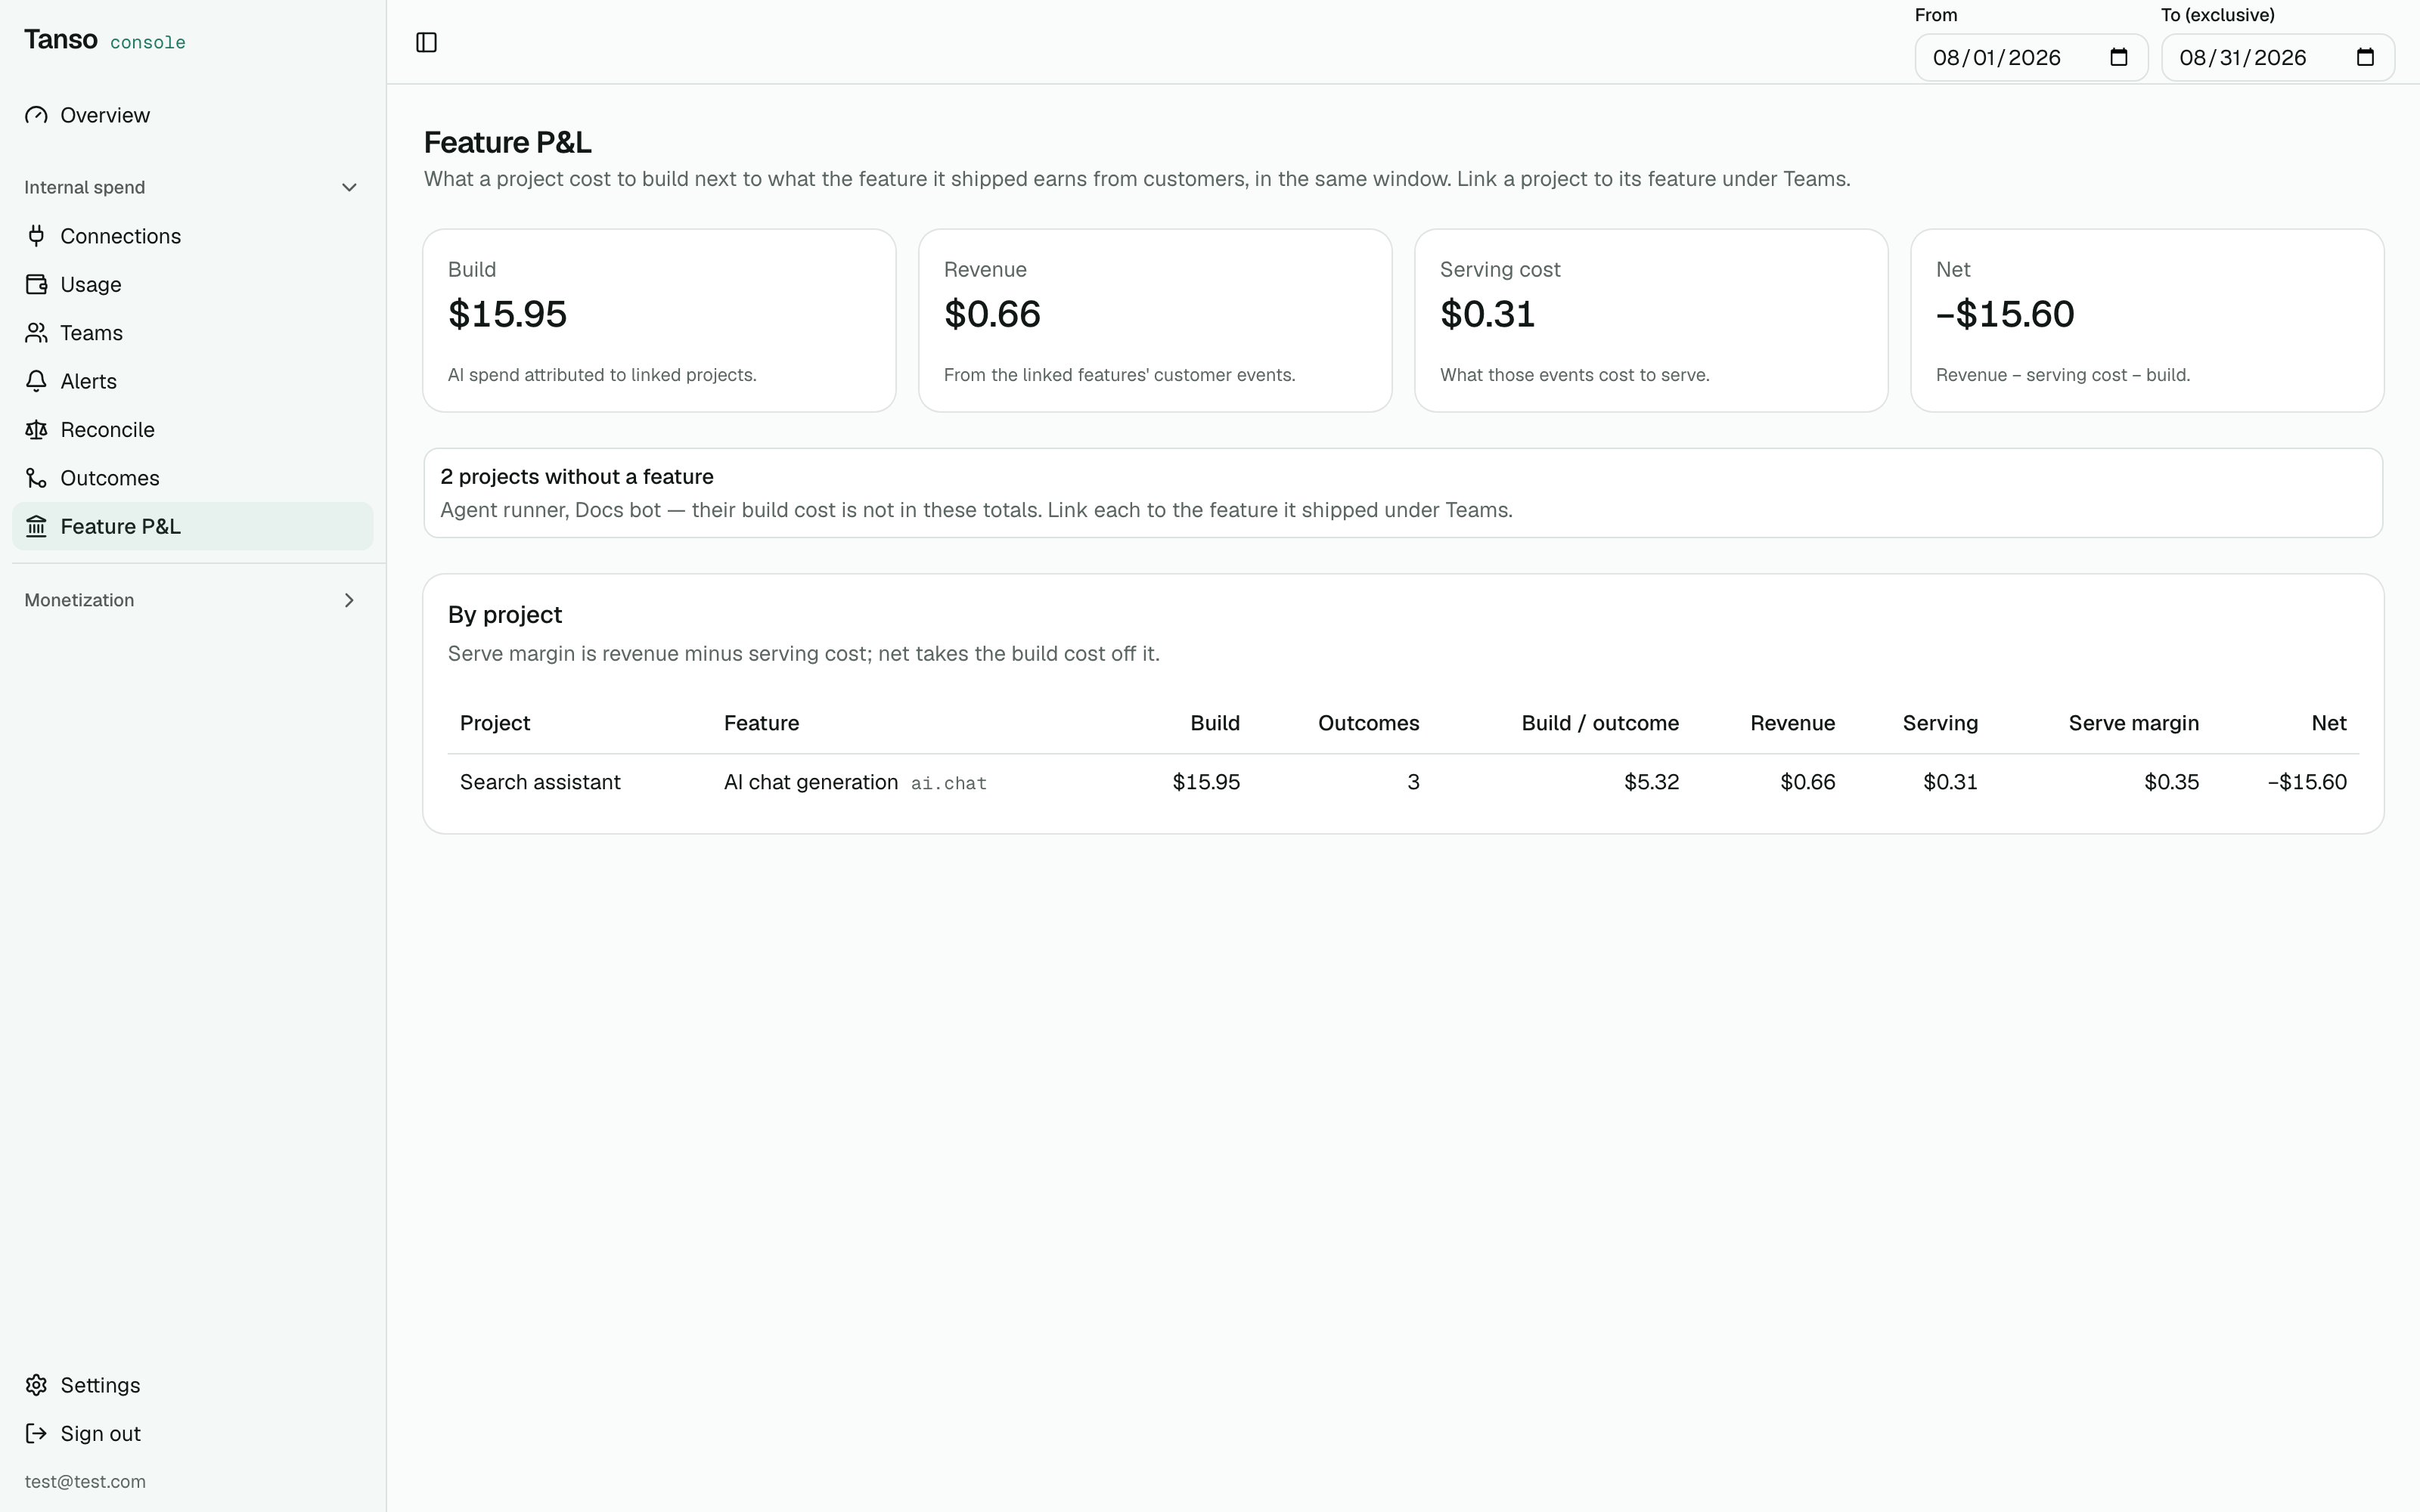The width and height of the screenshot is (2420, 1512).
Task: Click the Feature P&L bank icon
Action: pos(37,526)
